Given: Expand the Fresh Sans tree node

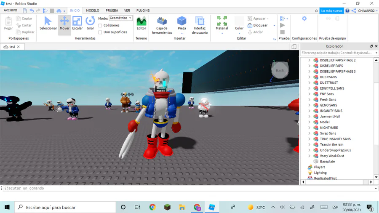Looking at the screenshot, I should coord(309,99).
